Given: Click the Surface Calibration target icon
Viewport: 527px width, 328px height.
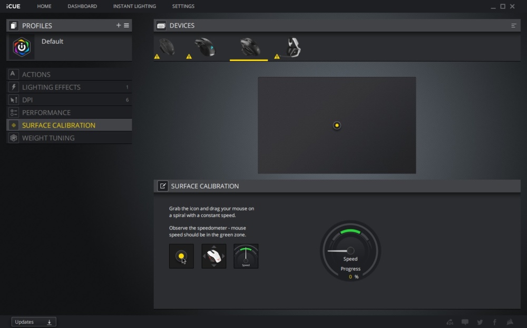Looking at the screenshot, I should click(14, 125).
